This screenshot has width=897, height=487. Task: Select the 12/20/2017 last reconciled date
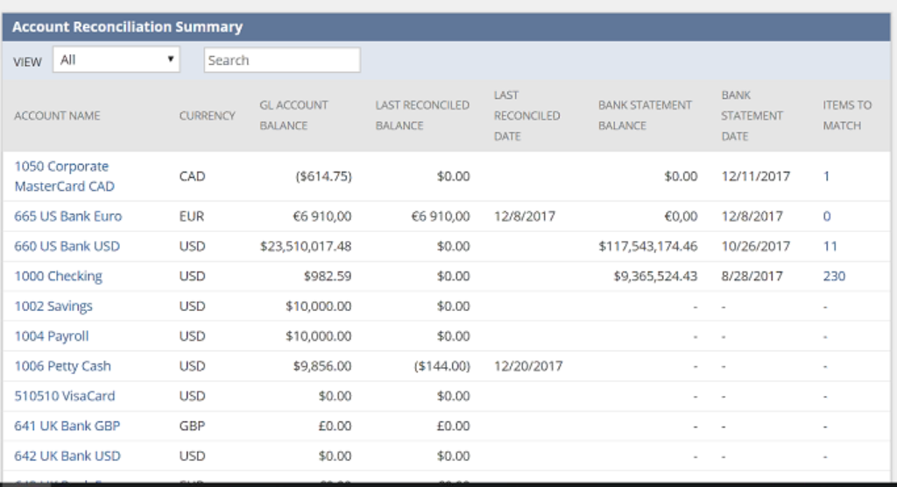coord(528,365)
